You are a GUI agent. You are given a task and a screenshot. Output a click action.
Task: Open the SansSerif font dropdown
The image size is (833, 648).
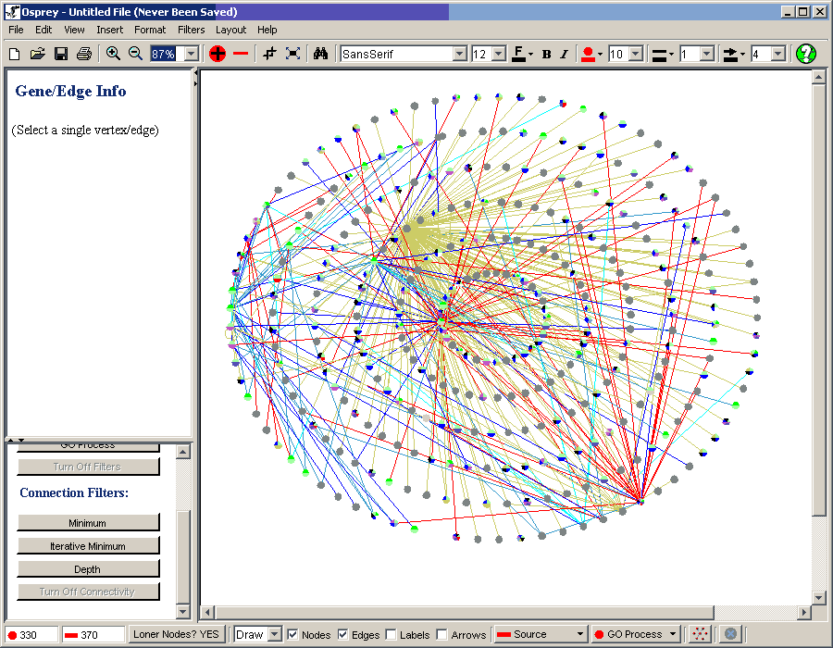459,55
